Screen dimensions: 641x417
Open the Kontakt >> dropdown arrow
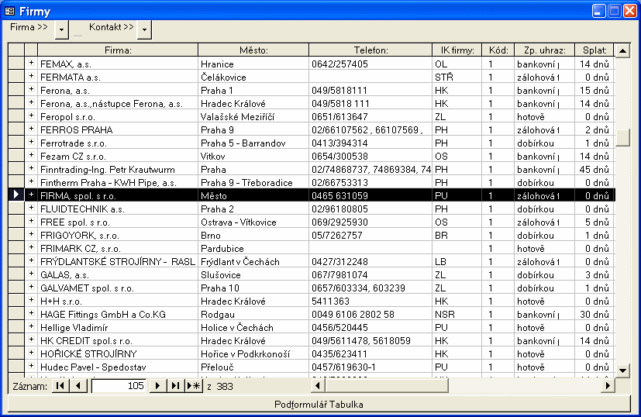point(144,29)
